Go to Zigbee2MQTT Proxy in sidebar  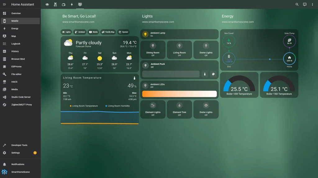point(21,105)
